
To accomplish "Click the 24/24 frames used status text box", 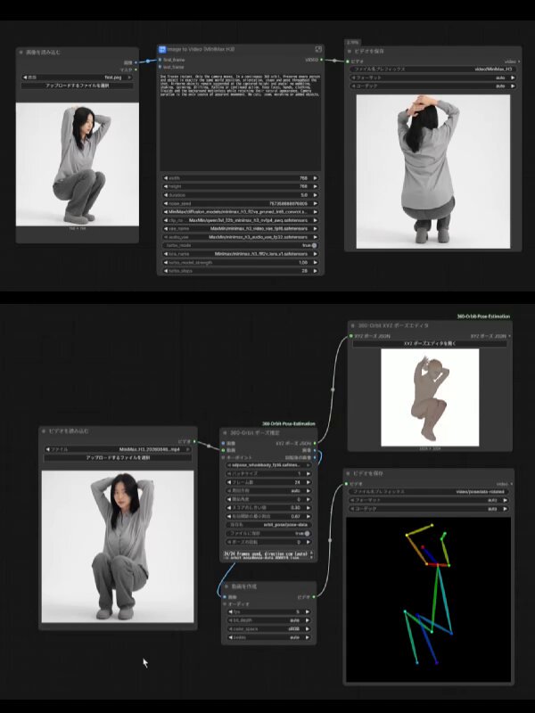I will (x=268, y=555).
